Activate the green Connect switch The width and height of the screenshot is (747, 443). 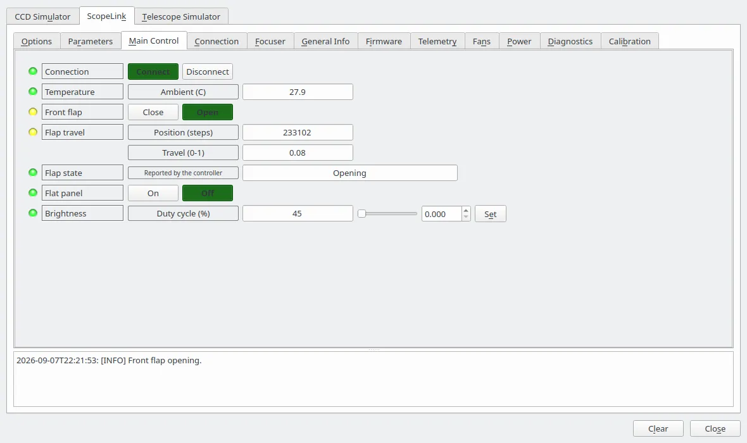pos(153,72)
